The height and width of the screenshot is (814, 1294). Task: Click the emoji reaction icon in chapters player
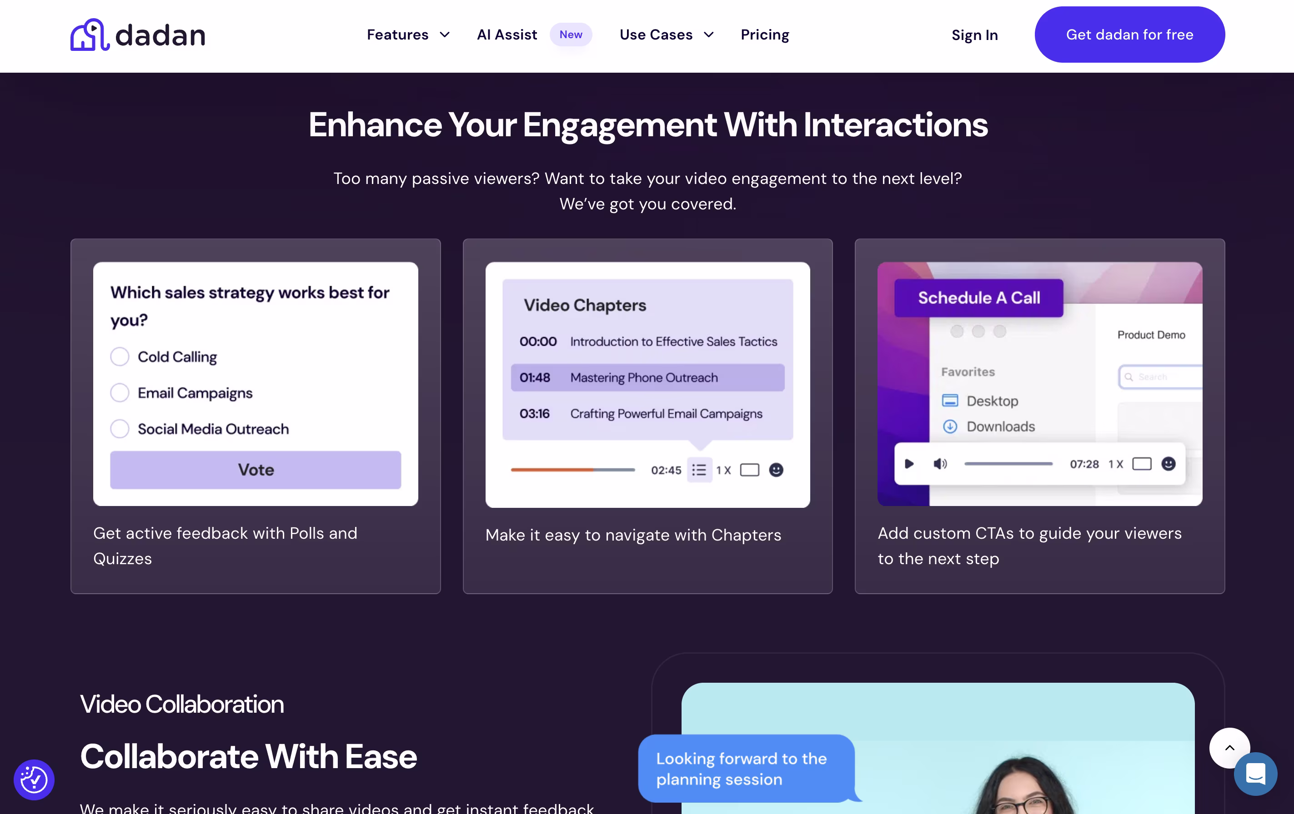pyautogui.click(x=776, y=470)
